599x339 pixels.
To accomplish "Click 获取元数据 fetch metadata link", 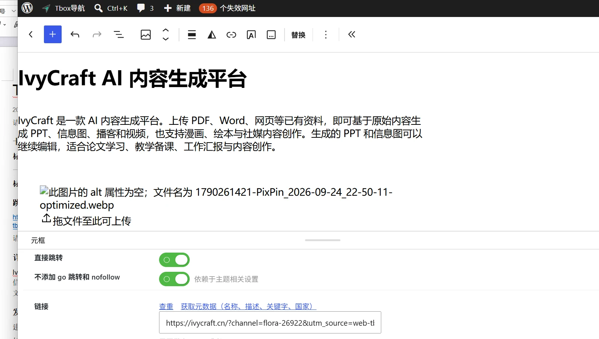I will (248, 306).
